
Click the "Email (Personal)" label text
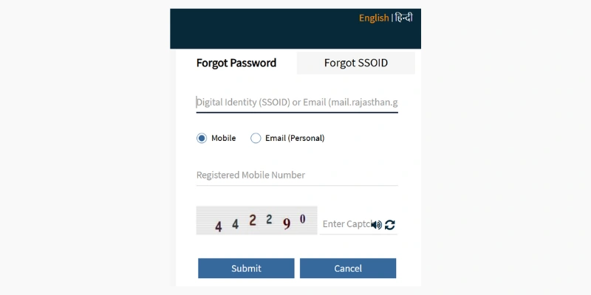click(x=295, y=138)
